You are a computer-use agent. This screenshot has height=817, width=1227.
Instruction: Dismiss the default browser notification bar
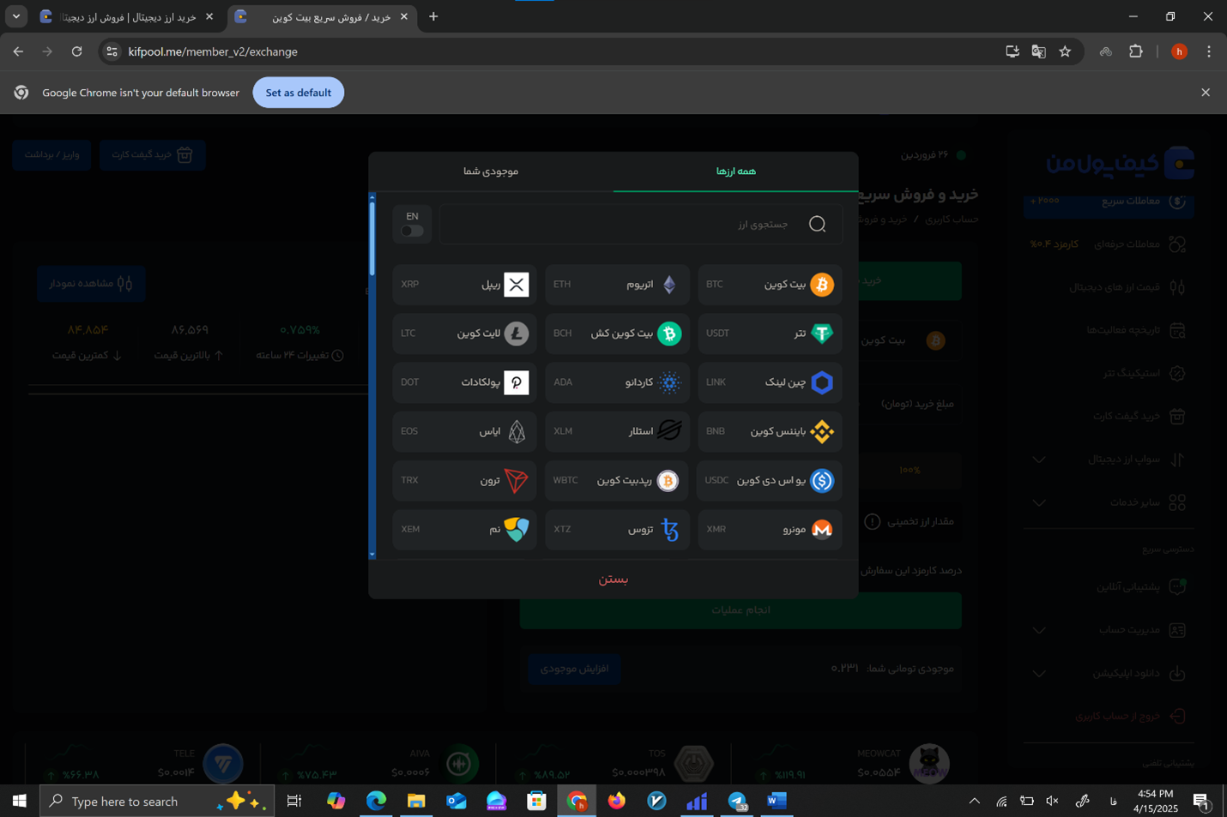point(1206,93)
